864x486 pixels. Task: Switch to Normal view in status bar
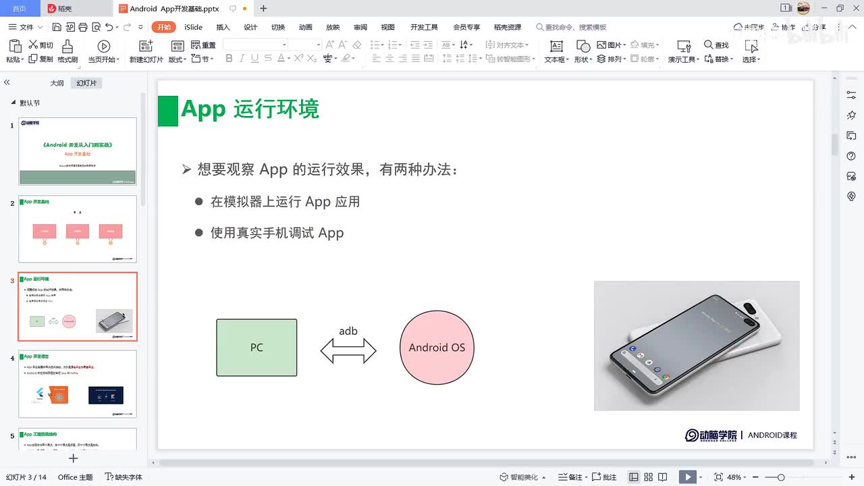(634, 477)
